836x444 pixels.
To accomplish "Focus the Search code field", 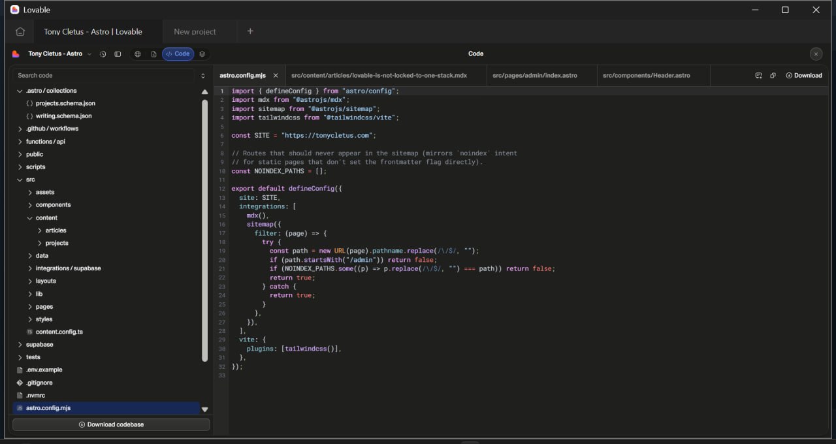I will pyautogui.click(x=104, y=76).
